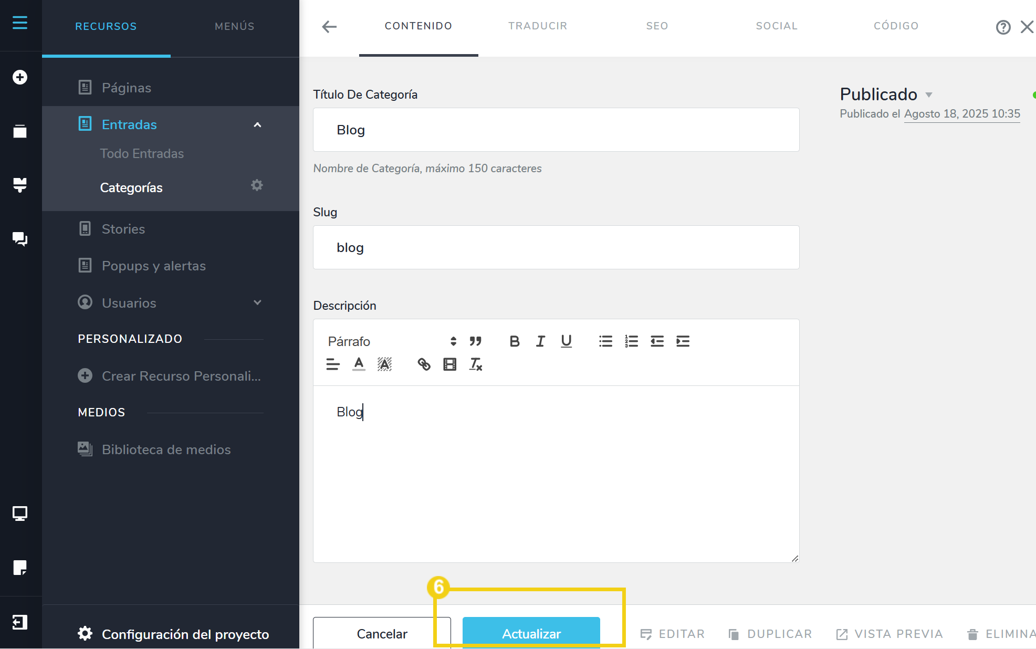Collapse the Entradas section
1036x649 pixels.
pyautogui.click(x=257, y=124)
